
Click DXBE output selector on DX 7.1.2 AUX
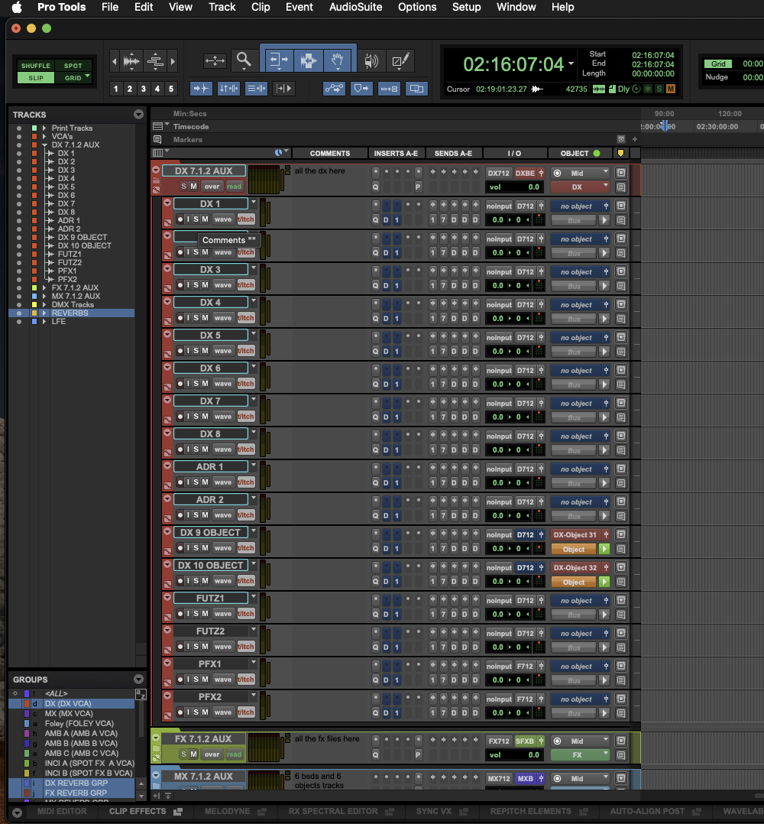tap(525, 173)
